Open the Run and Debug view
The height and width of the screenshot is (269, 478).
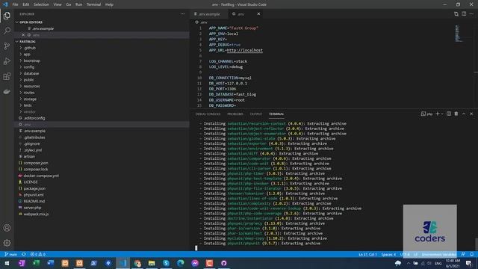[7, 61]
